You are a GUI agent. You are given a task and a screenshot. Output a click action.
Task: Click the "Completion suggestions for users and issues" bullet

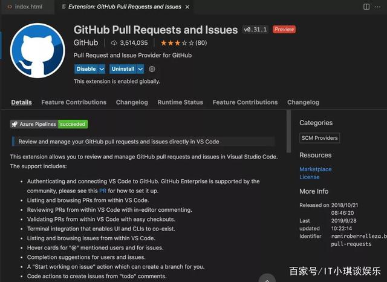point(86,257)
